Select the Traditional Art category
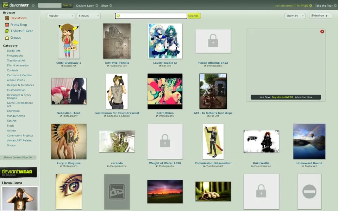 [x=16, y=61]
